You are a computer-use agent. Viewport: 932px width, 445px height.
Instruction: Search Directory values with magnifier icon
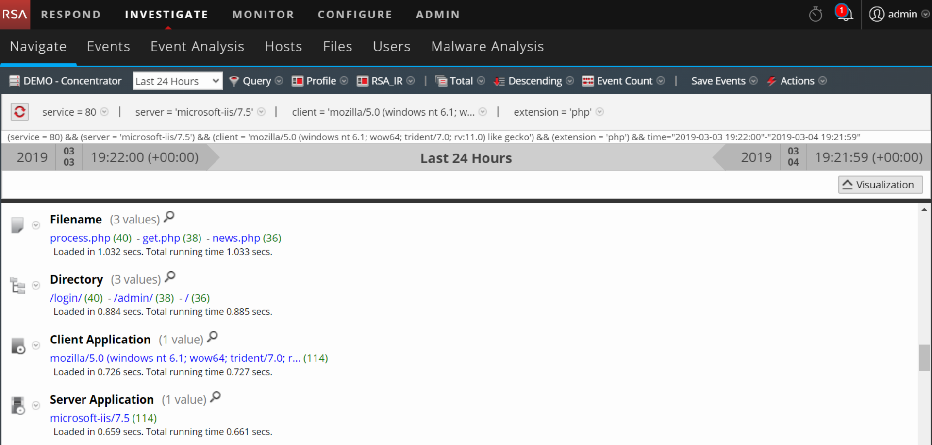170,277
